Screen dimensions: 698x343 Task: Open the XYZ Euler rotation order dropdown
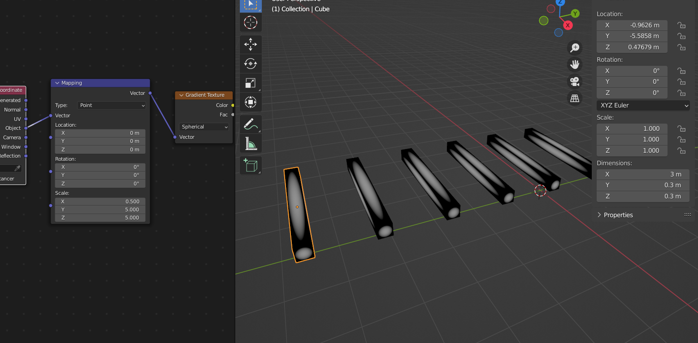click(x=643, y=105)
